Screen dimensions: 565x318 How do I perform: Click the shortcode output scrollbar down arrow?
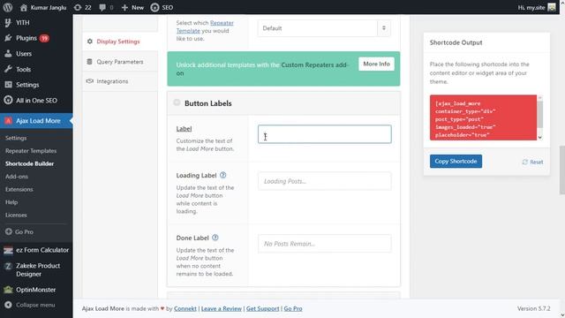point(539,138)
